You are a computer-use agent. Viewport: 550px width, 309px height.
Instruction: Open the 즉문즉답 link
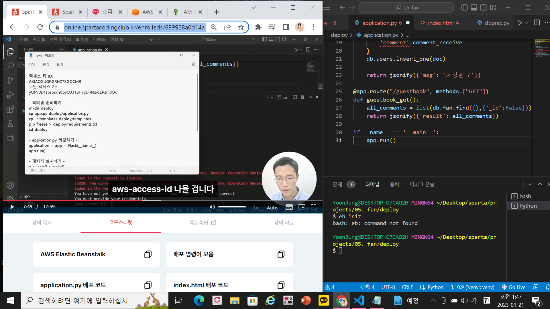pyautogui.click(x=203, y=223)
